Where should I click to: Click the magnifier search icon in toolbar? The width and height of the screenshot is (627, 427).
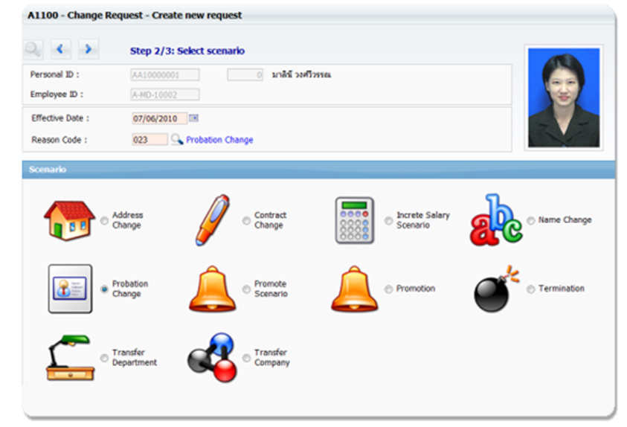(33, 50)
